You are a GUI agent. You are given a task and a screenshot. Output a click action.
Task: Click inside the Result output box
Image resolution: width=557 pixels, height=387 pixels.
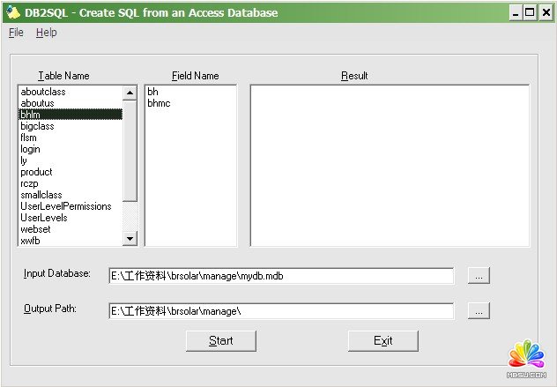(x=389, y=166)
